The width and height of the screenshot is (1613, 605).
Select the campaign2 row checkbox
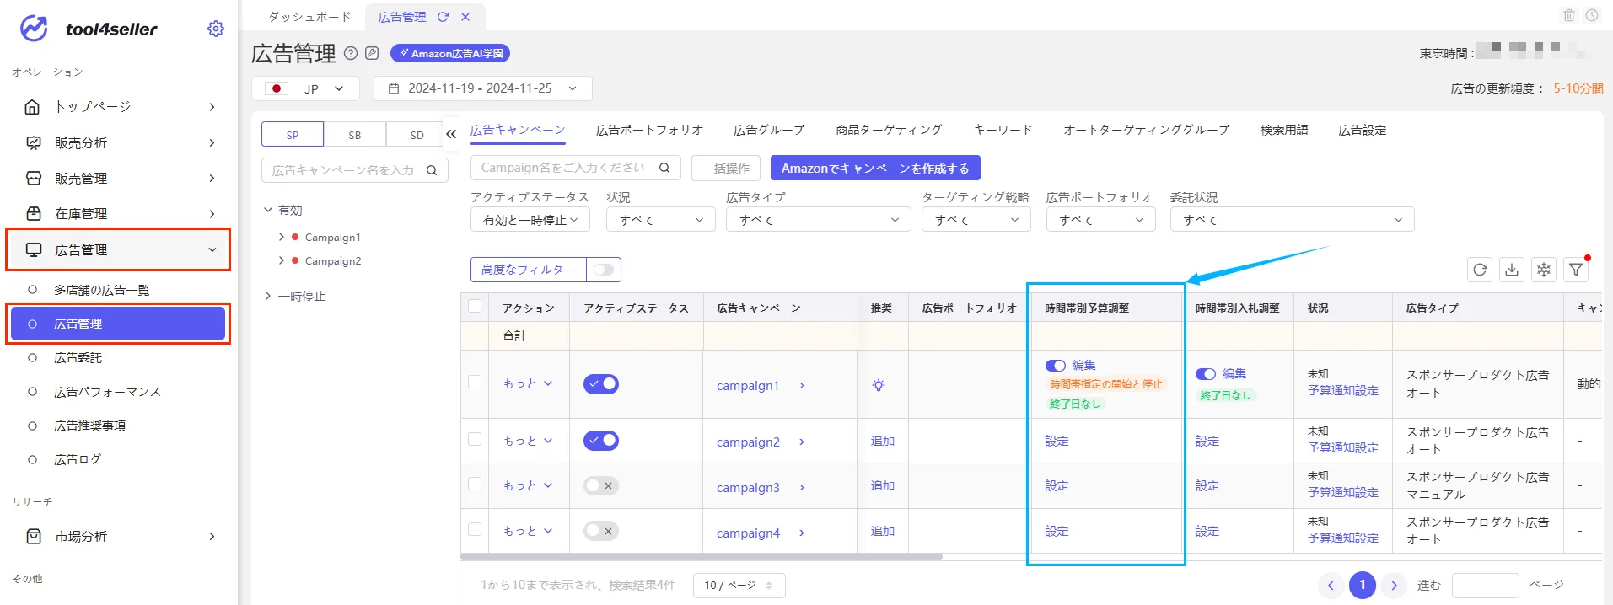475,439
